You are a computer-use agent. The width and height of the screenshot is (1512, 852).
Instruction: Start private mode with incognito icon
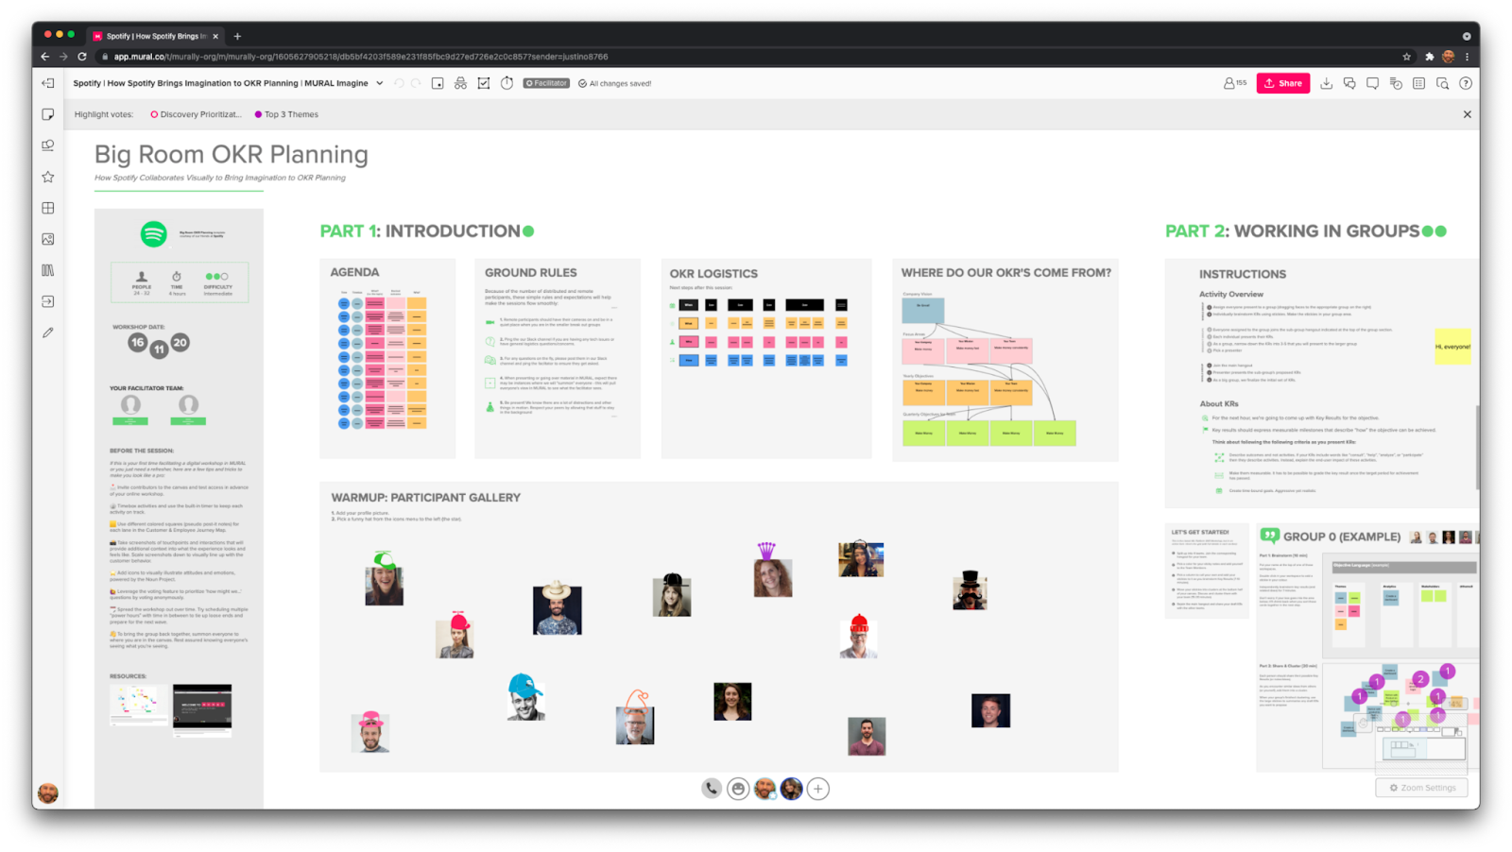pos(460,83)
